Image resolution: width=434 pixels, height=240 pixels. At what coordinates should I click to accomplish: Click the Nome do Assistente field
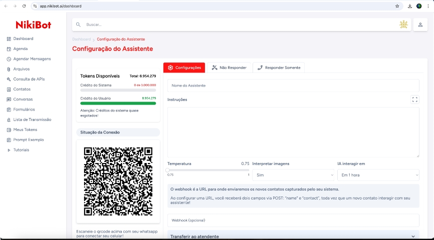[293, 85]
